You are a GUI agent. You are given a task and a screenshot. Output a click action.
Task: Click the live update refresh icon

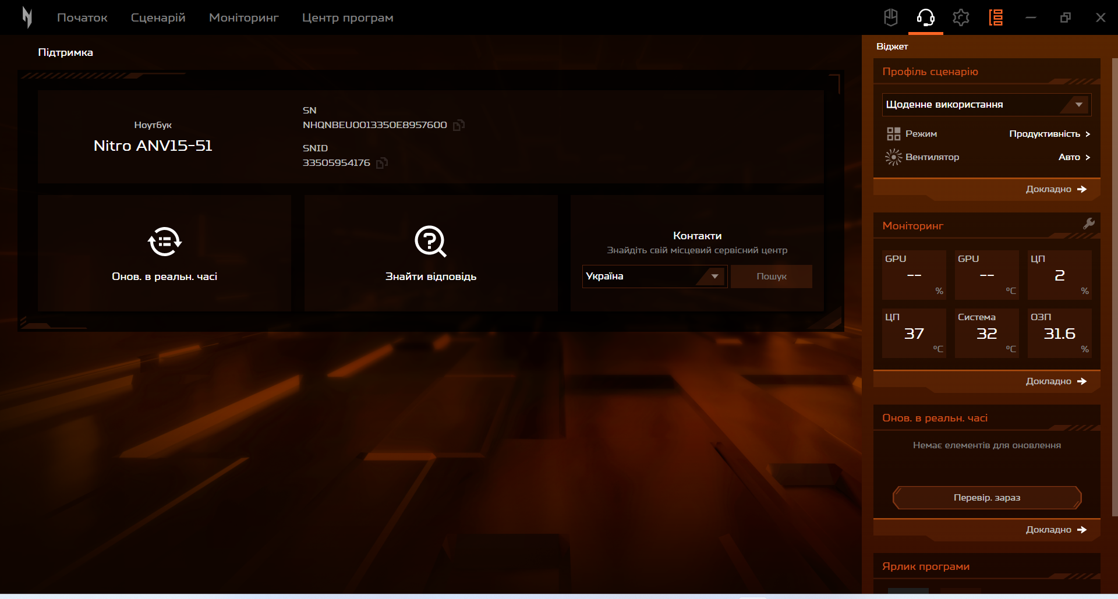(165, 242)
